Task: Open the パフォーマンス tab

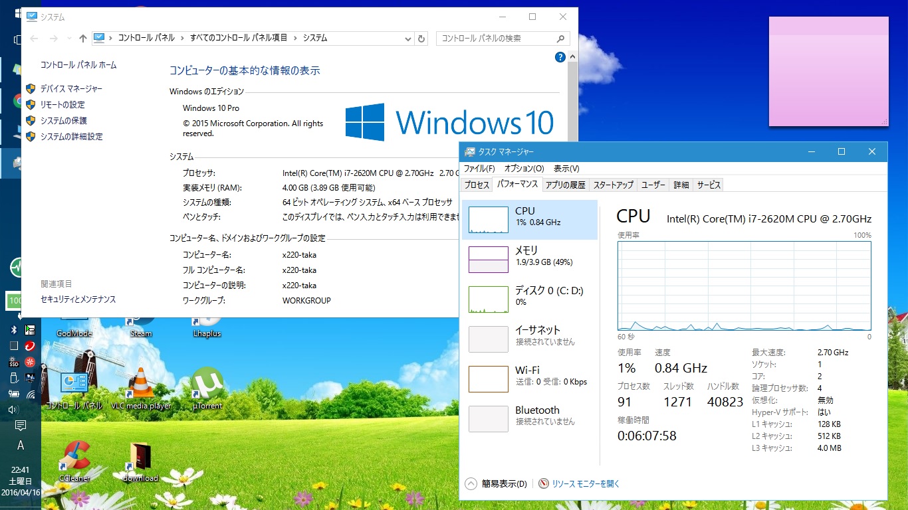Action: pyautogui.click(x=518, y=184)
